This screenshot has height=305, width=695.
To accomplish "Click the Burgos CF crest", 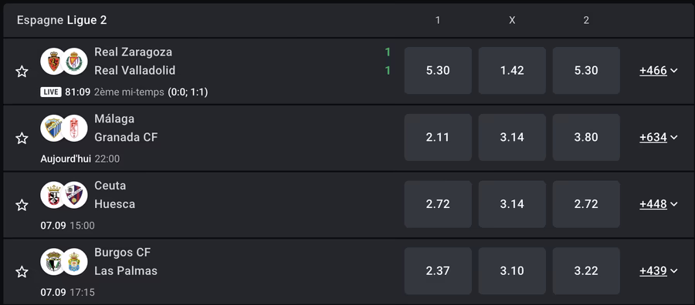I will 53,262.
